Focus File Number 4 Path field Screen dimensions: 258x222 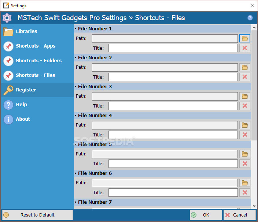pyautogui.click(x=165, y=125)
